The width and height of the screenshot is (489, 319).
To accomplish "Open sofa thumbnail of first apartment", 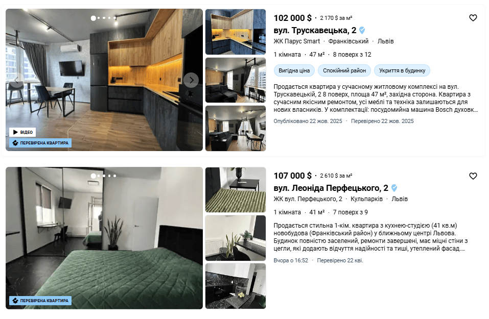I will 236,80.
